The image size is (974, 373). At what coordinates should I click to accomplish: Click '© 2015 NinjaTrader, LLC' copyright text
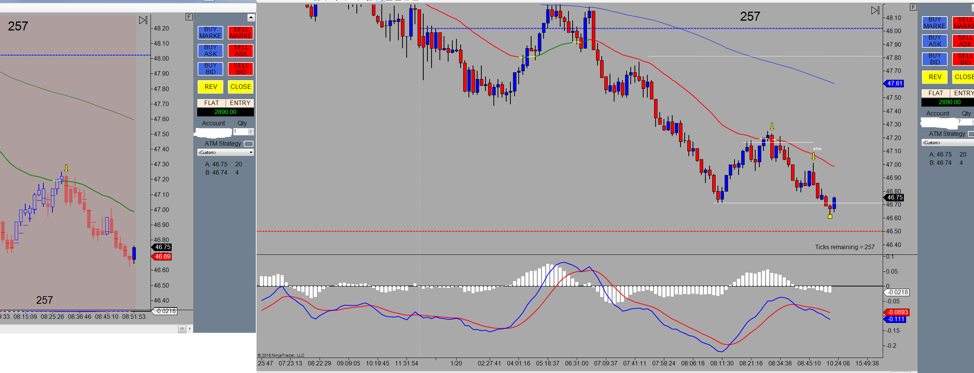pyautogui.click(x=281, y=355)
